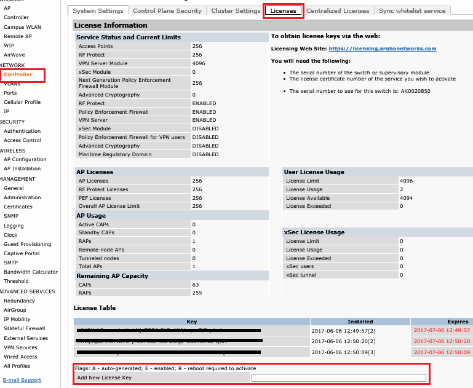Open Certificates management page
The width and height of the screenshot is (473, 388).
click(18, 207)
